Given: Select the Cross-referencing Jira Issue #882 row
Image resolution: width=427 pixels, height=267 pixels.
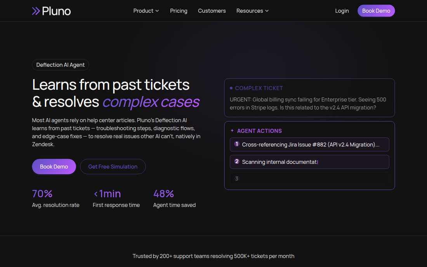Looking at the screenshot, I should pyautogui.click(x=309, y=144).
